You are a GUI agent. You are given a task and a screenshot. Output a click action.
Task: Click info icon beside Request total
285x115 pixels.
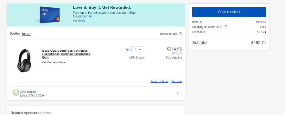[180, 34]
